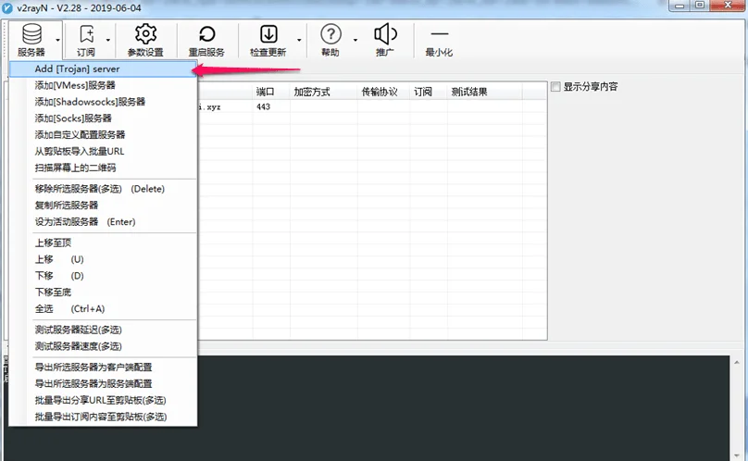
Task: Click the server address ending in .xyz
Action: pyautogui.click(x=209, y=106)
